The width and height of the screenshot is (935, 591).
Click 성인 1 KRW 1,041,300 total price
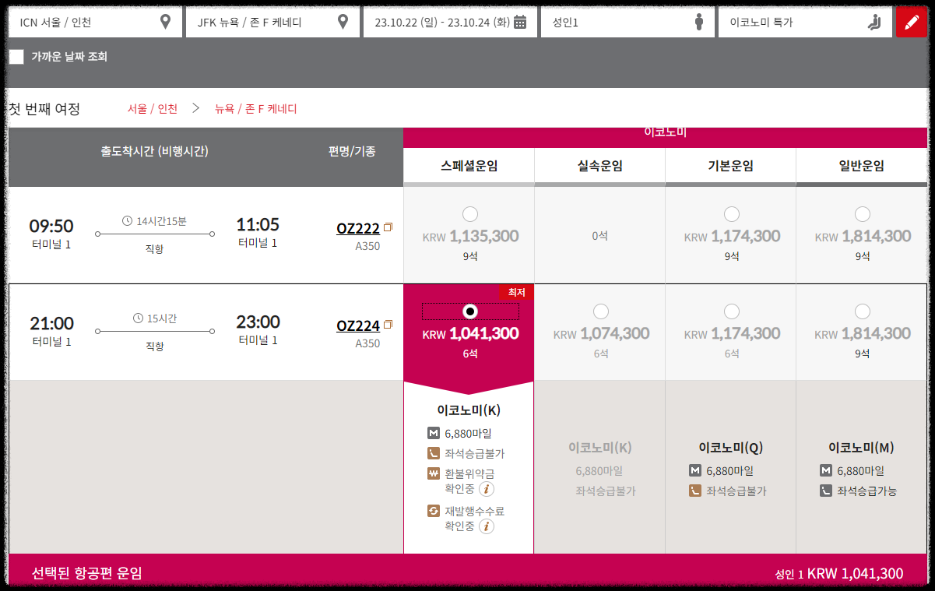click(839, 574)
